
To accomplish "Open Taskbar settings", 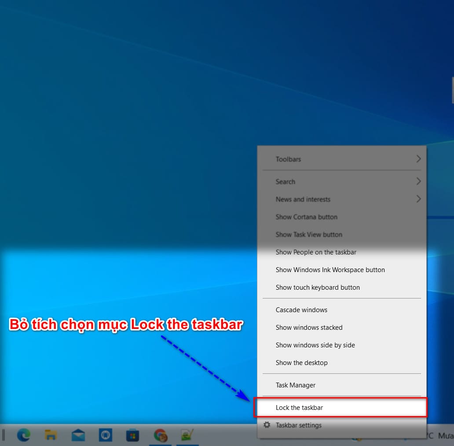I will pyautogui.click(x=342, y=425).
